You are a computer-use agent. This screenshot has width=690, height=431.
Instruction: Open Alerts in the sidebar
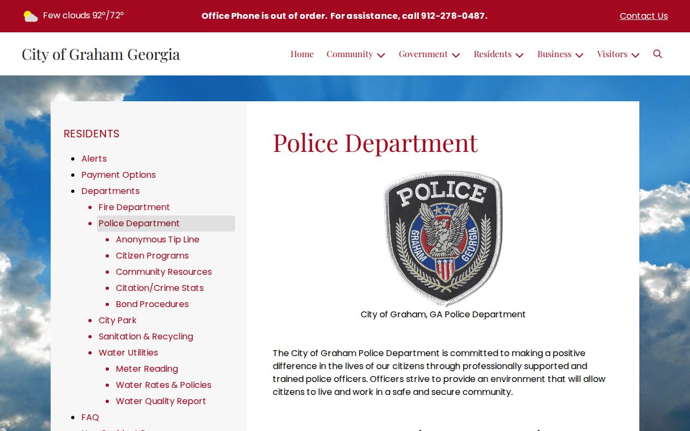[x=94, y=158]
